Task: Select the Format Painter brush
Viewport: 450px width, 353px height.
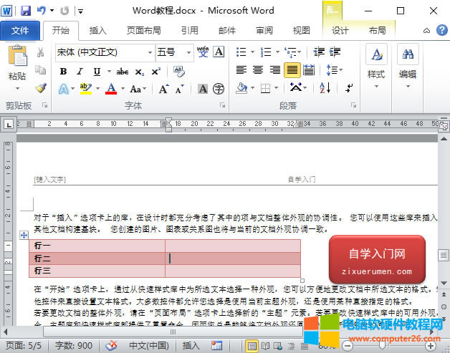Action: pyautogui.click(x=41, y=88)
